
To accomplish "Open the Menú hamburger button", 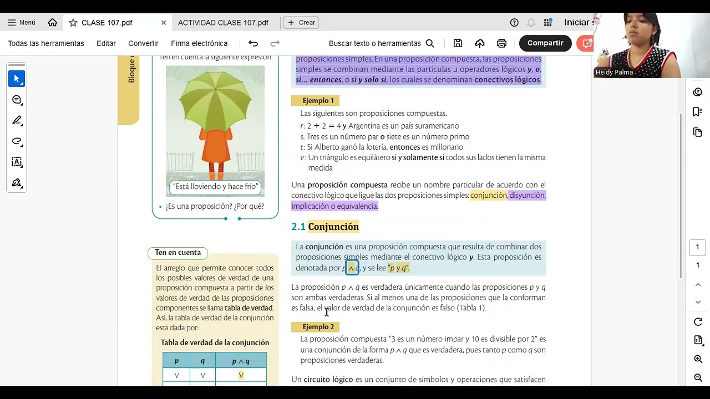I will tap(22, 23).
